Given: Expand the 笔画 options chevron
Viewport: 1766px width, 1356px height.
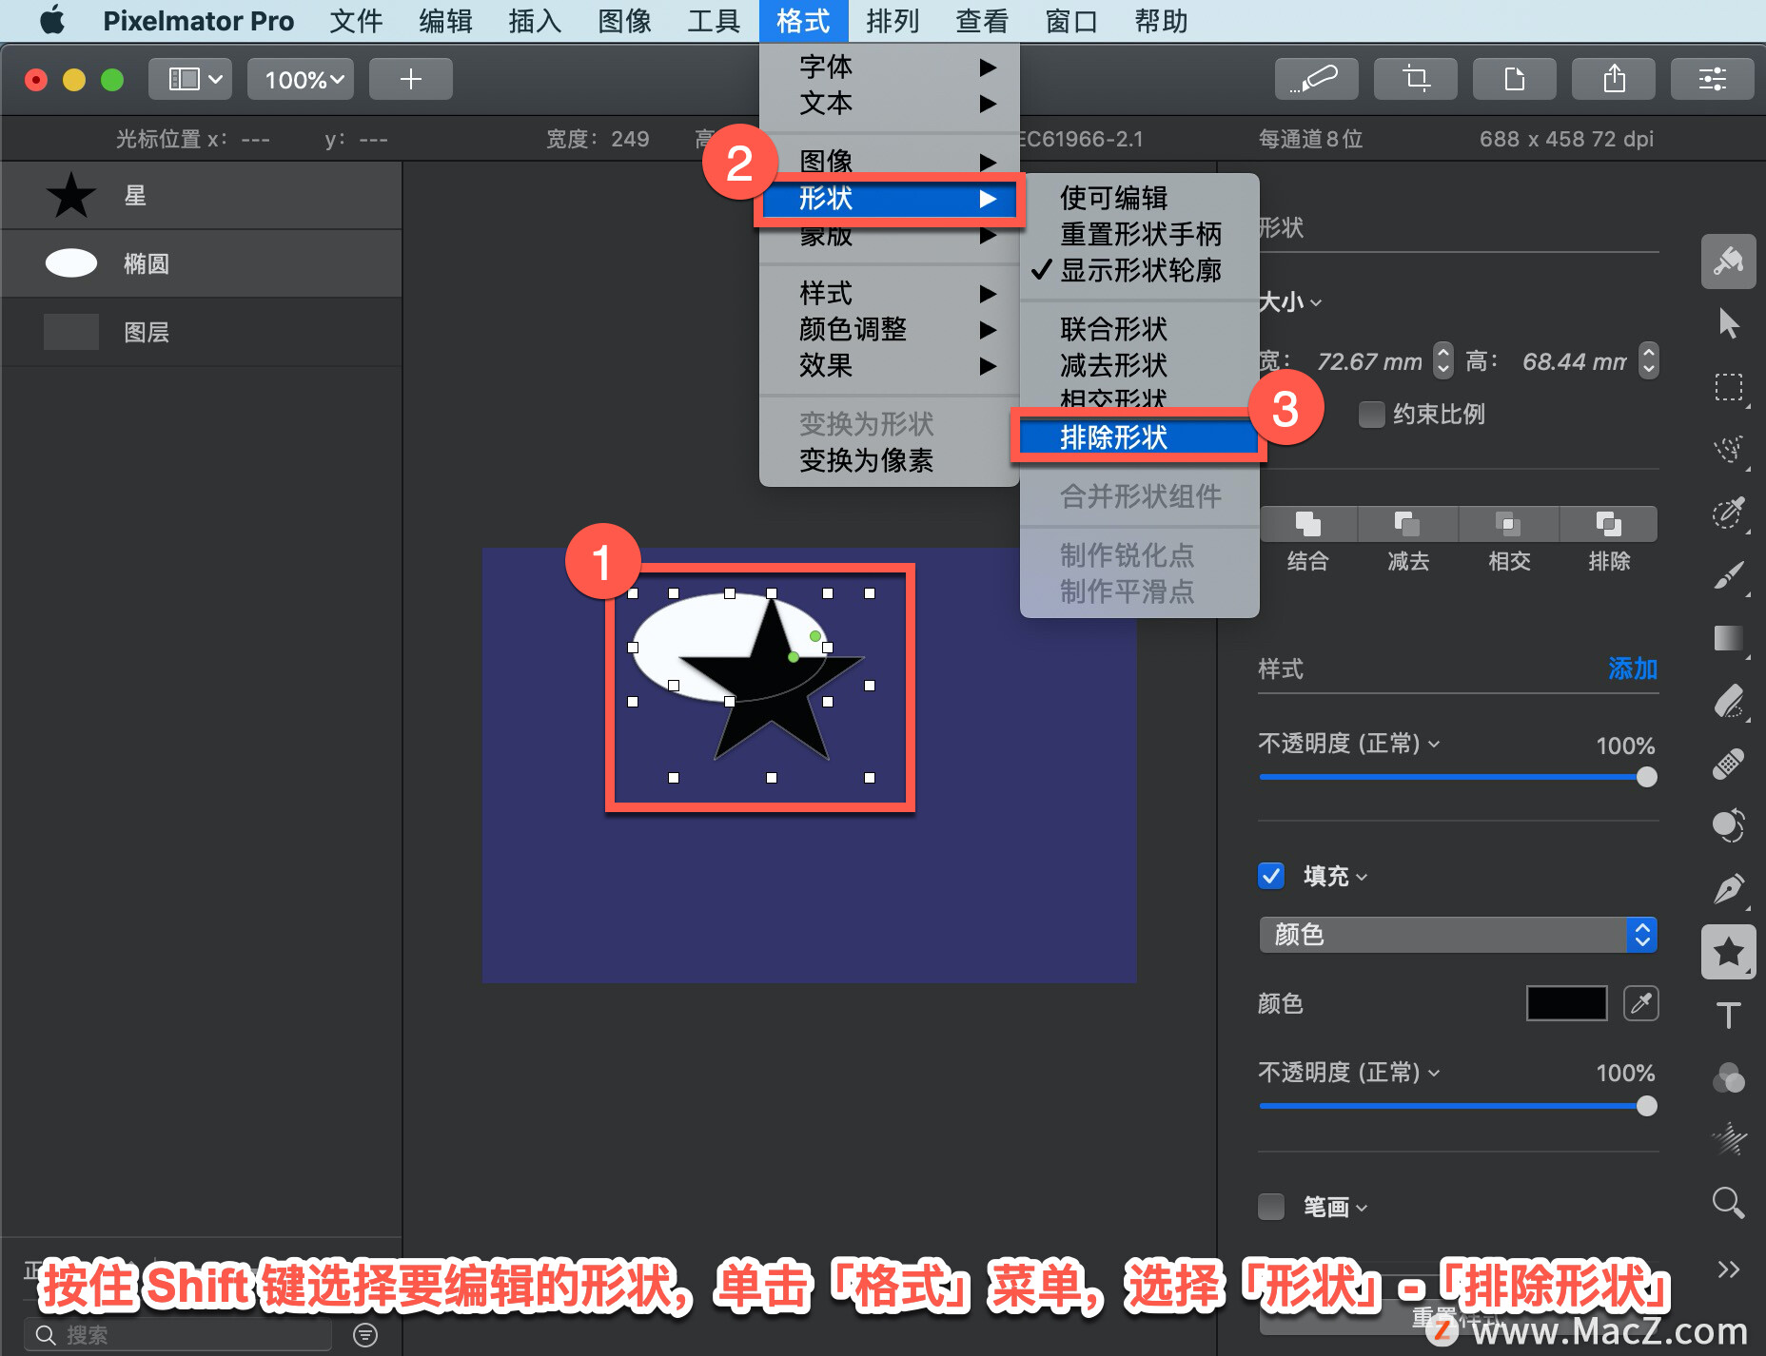Looking at the screenshot, I should pos(1362,1208).
